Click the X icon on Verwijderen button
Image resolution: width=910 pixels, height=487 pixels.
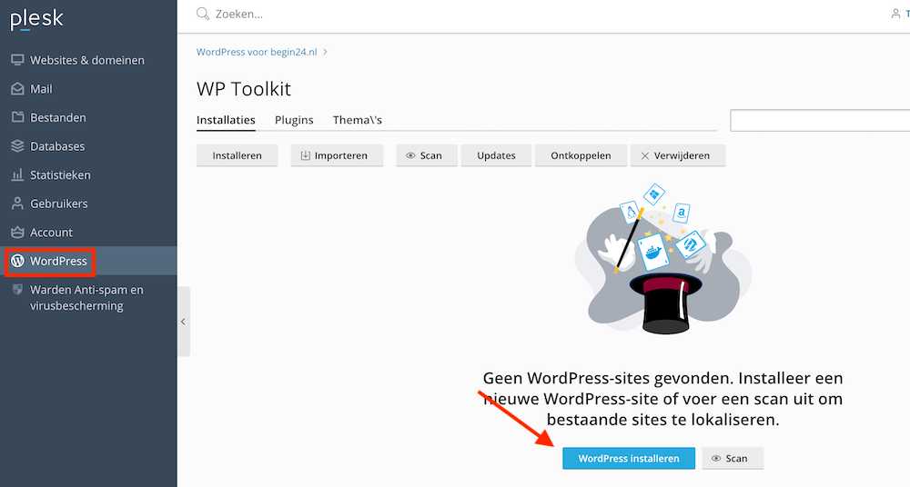(x=645, y=155)
